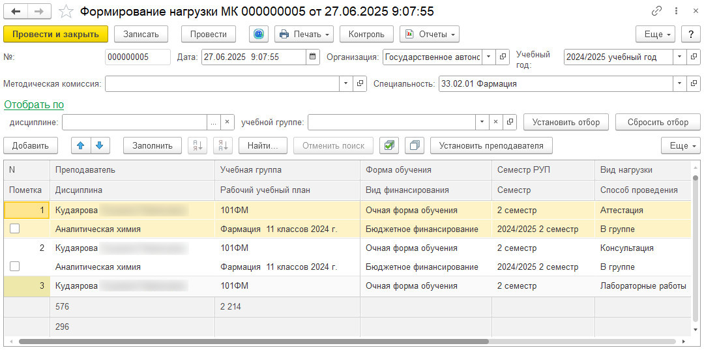Go back with the left arrow

(x=15, y=11)
